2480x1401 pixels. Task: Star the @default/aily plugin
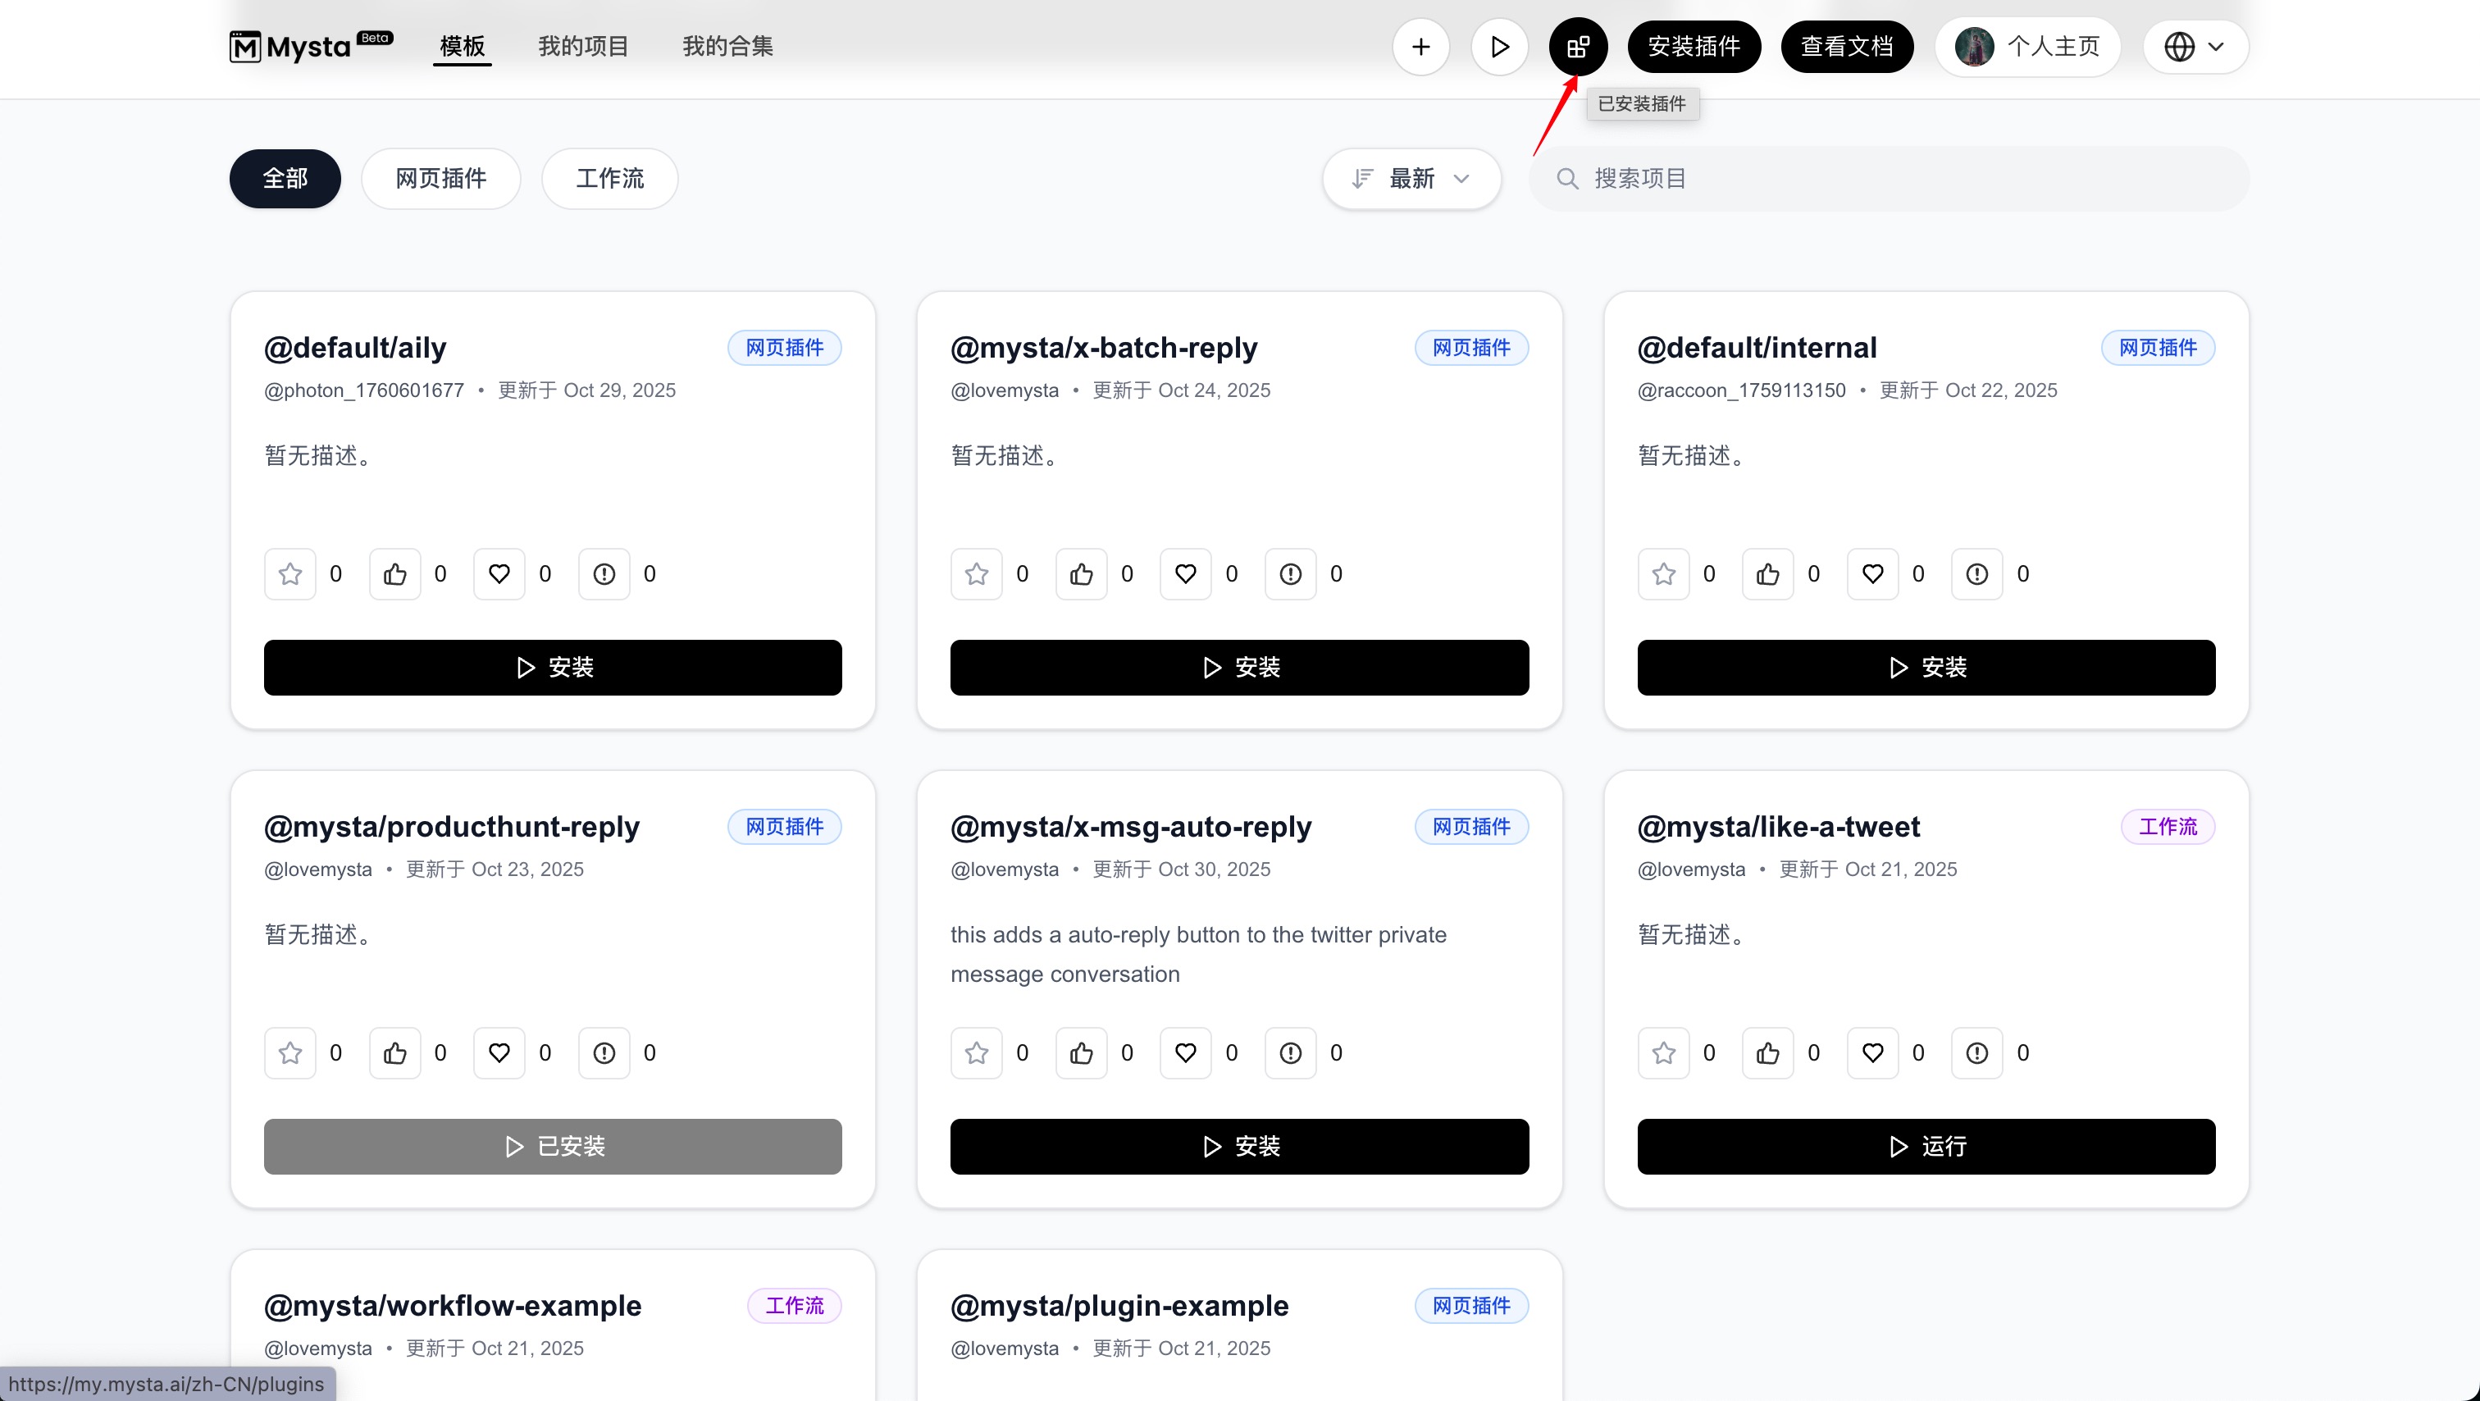(289, 574)
